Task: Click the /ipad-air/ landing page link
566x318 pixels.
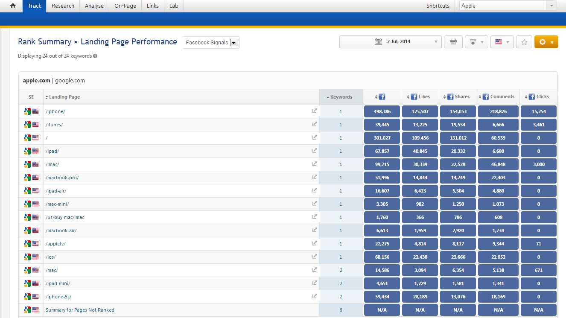Action: 56,191
